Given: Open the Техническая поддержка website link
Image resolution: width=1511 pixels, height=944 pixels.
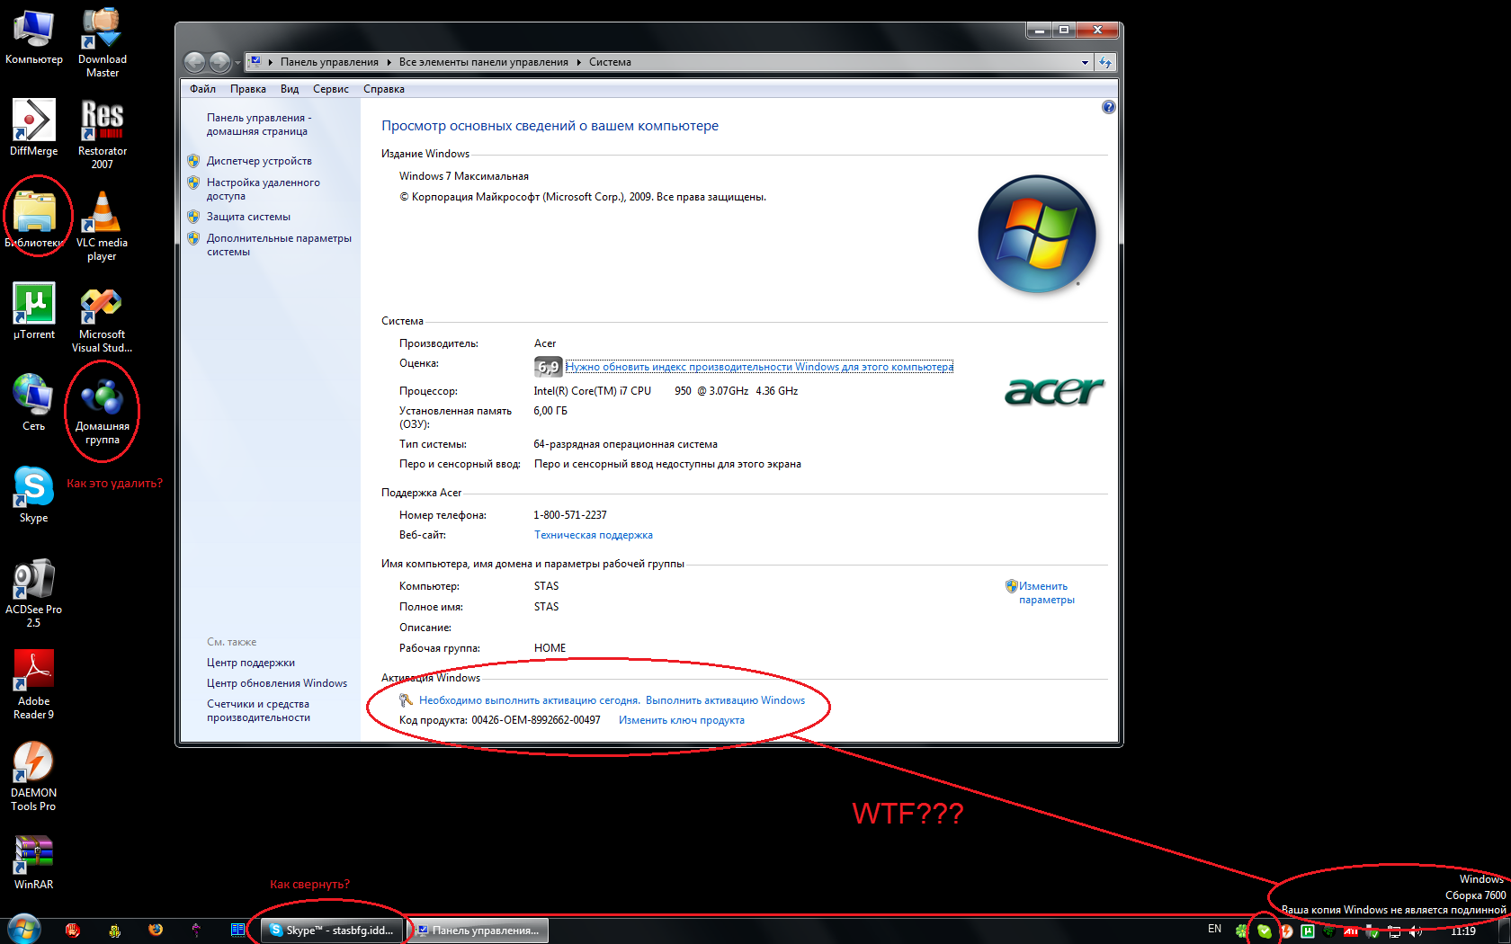Looking at the screenshot, I should [x=593, y=535].
